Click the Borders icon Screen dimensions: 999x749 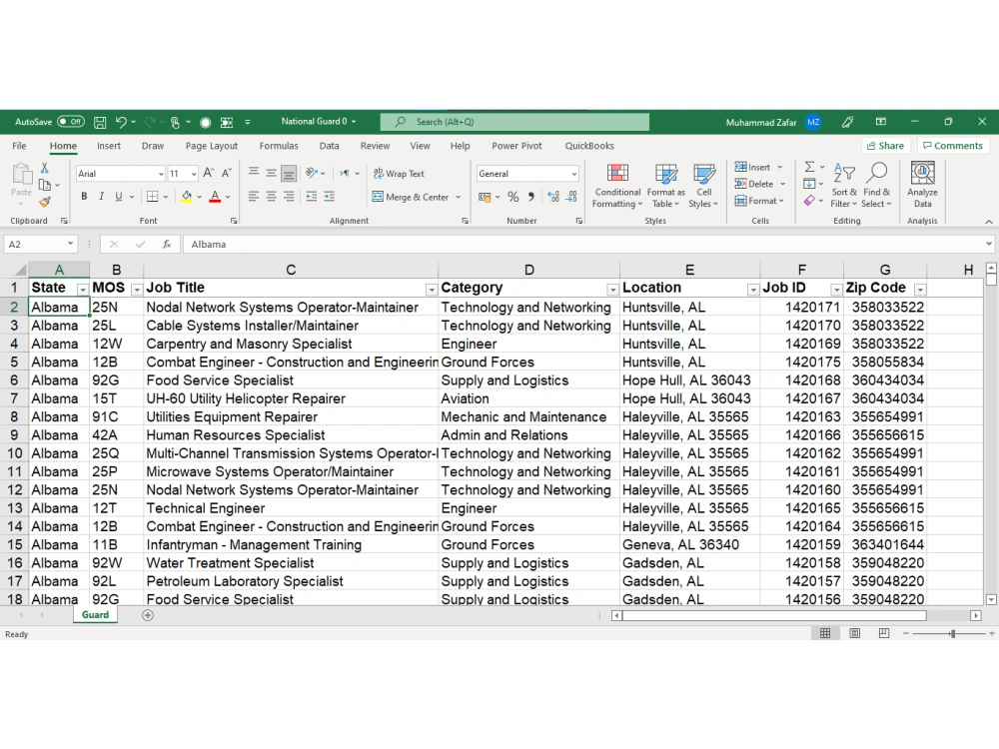click(x=152, y=196)
